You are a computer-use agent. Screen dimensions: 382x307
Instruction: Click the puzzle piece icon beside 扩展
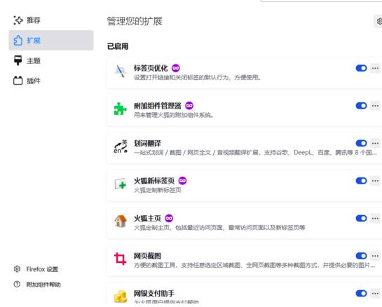[18, 40]
